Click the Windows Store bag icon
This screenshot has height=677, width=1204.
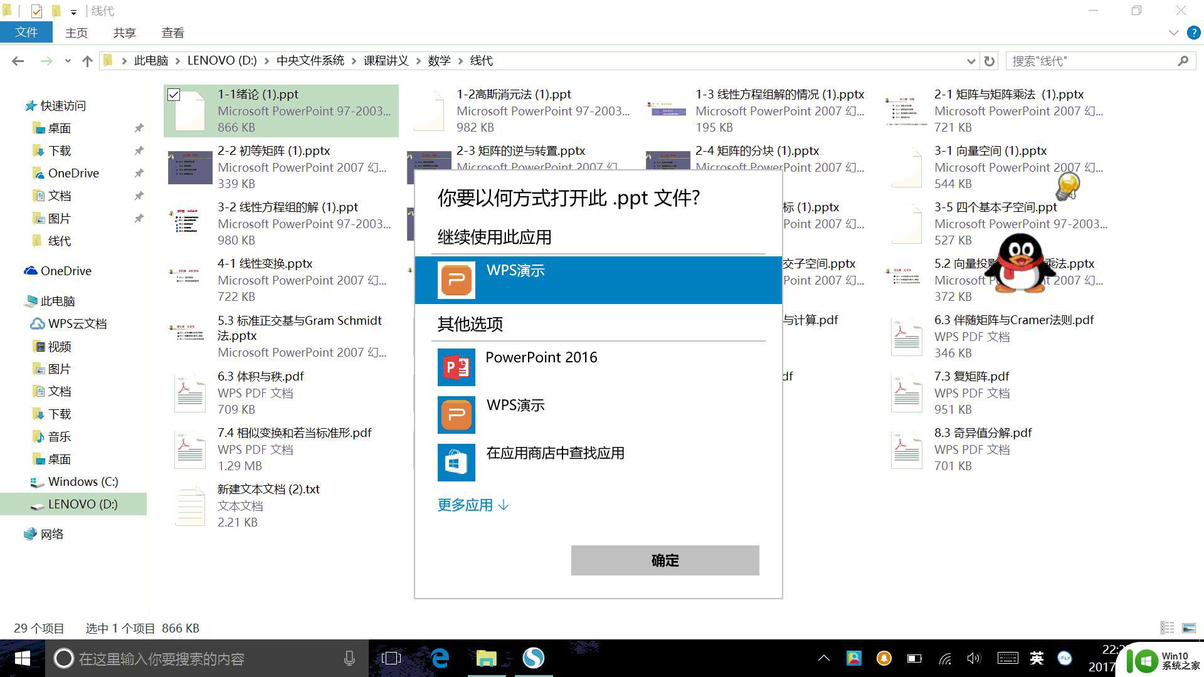pos(456,463)
